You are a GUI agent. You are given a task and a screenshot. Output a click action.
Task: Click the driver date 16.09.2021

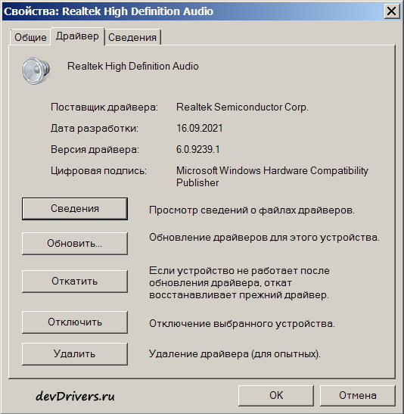click(200, 129)
